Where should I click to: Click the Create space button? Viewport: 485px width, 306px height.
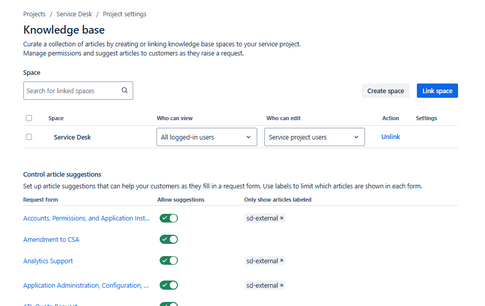pyautogui.click(x=385, y=90)
